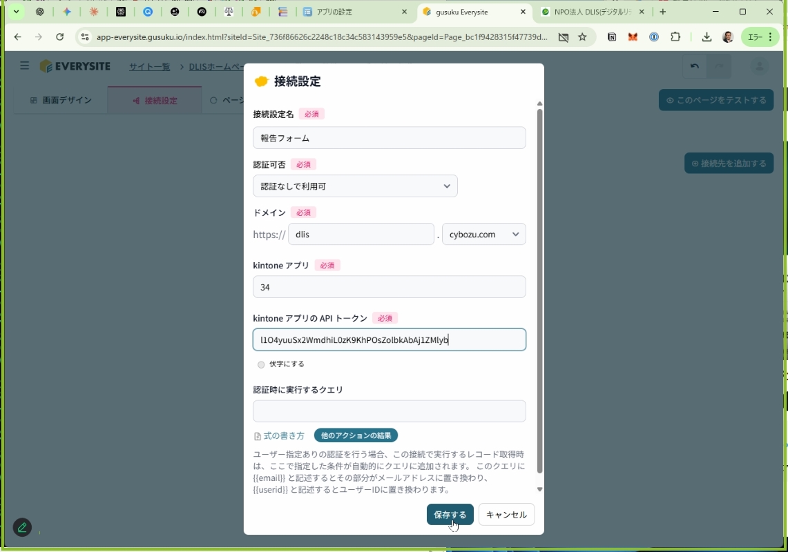Click the キャンセル button
Screen dimensions: 788x552
coord(507,514)
